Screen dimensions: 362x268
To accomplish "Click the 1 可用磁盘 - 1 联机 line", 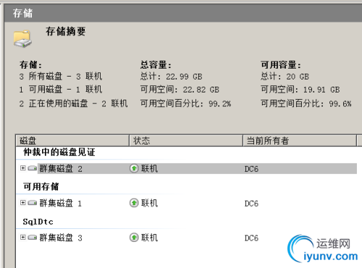I will pyautogui.click(x=61, y=90).
